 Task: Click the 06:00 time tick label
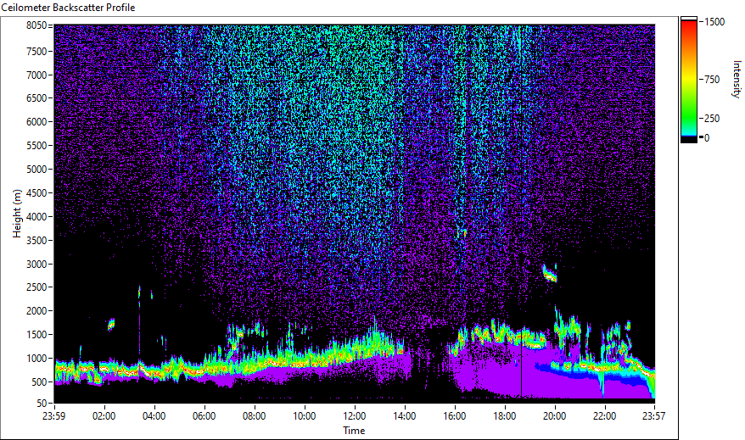point(204,416)
